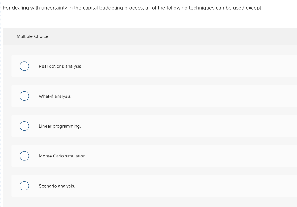Click the area below the 'Scenario analysis' option
297x207 pixels.
145,201
